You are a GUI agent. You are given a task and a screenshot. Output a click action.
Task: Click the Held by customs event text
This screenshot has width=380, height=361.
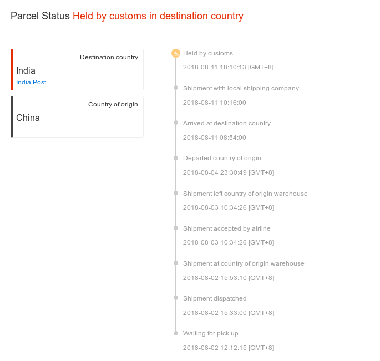[208, 53]
